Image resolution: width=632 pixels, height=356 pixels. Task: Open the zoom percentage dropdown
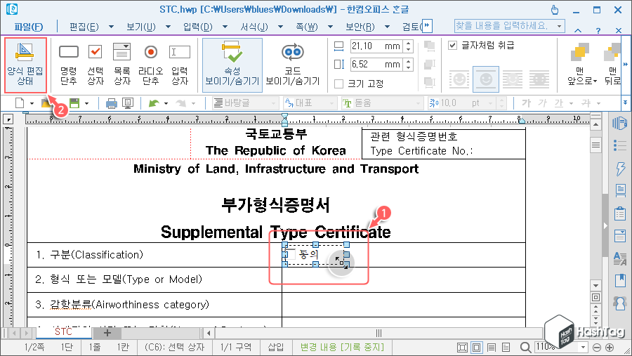coord(583,347)
